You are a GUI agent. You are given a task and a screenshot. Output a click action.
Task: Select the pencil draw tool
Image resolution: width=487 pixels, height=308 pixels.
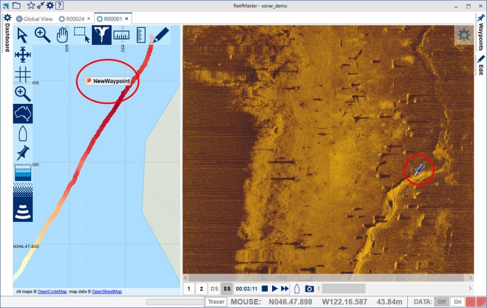coord(161,35)
